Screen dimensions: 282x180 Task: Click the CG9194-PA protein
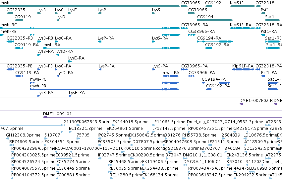216,83
